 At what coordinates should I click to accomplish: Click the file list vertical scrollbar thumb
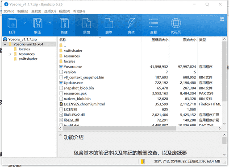click(x=224, y=71)
